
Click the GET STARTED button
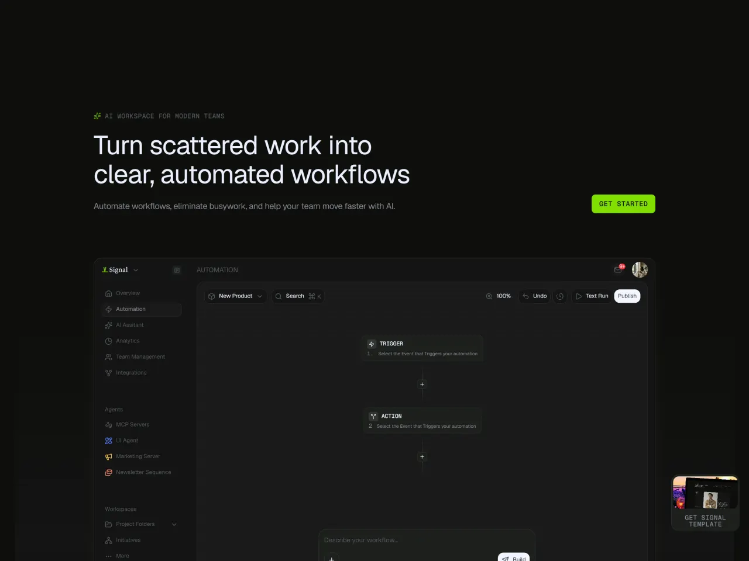pyautogui.click(x=623, y=204)
